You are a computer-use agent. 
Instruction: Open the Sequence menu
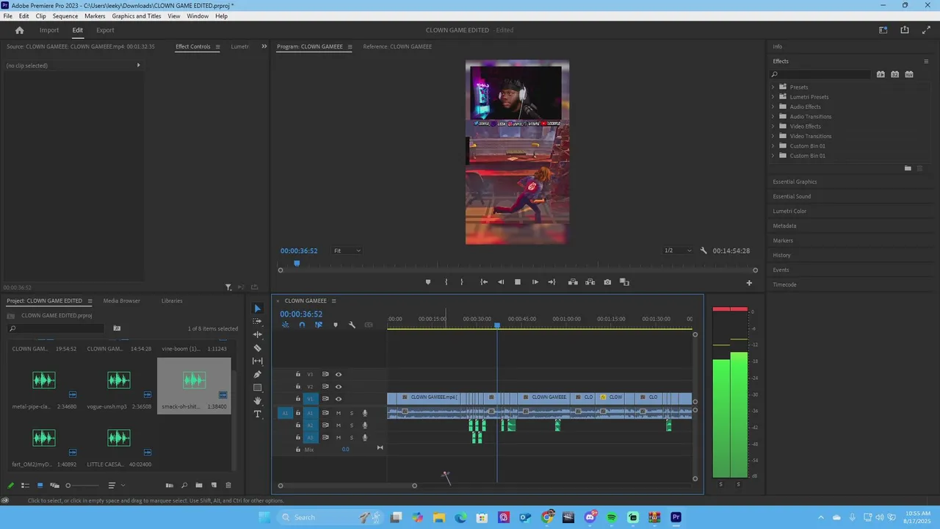click(65, 16)
